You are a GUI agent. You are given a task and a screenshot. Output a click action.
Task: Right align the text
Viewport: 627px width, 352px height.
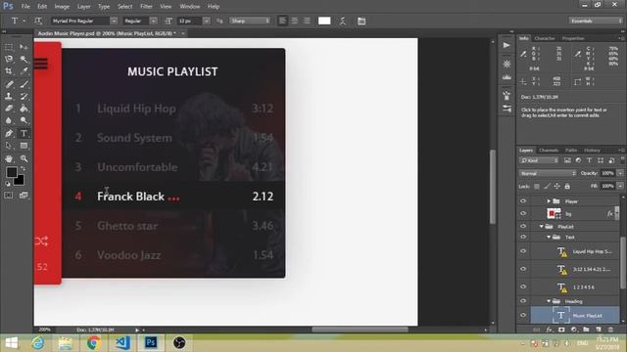click(x=307, y=21)
